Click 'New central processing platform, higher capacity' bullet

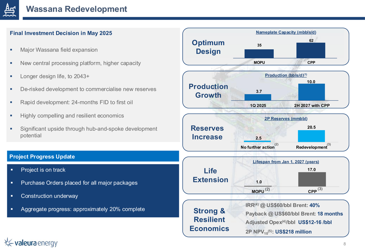[x=81, y=63]
